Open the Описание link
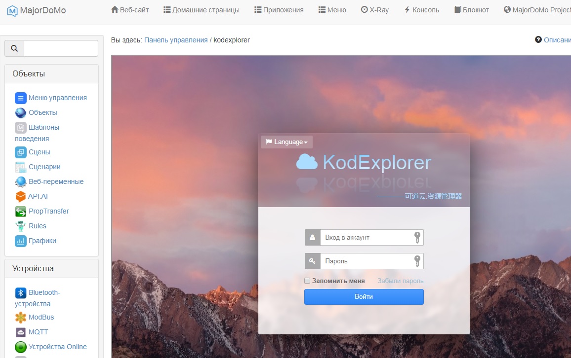 point(557,40)
